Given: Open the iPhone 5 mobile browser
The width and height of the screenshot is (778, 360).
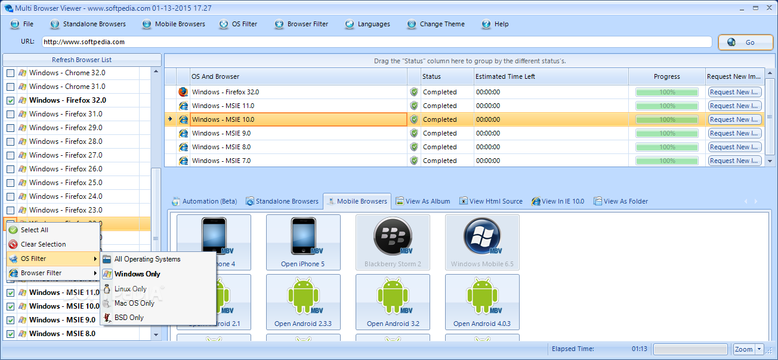Looking at the screenshot, I should (303, 242).
